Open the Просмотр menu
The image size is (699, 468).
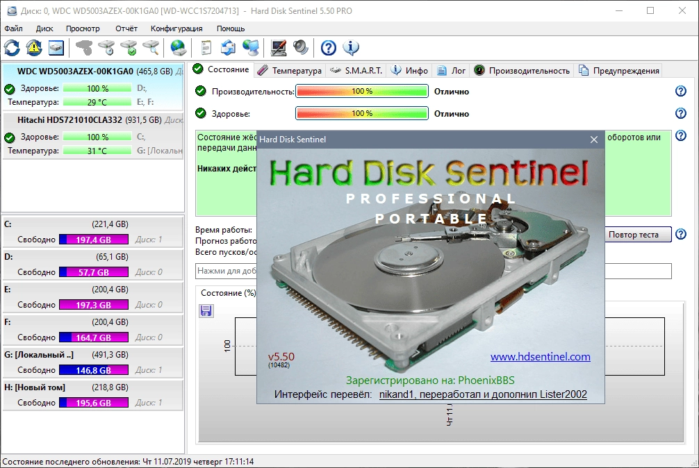click(x=83, y=28)
